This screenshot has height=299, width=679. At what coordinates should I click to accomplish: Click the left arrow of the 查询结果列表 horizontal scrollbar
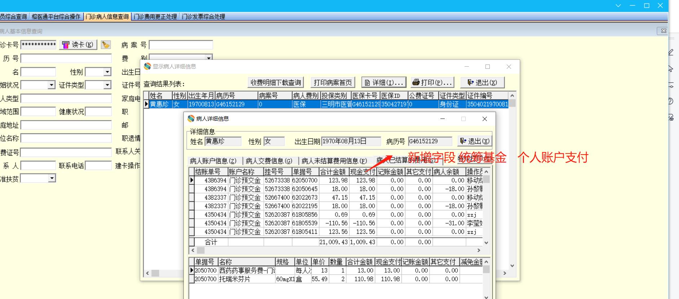[x=147, y=273]
